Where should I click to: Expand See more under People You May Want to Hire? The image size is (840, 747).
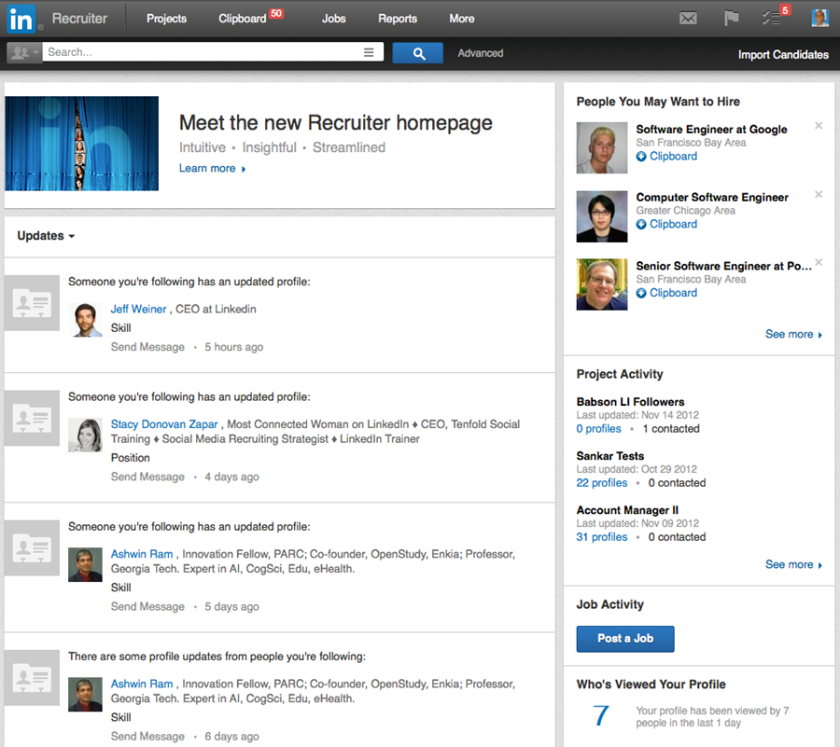click(793, 334)
